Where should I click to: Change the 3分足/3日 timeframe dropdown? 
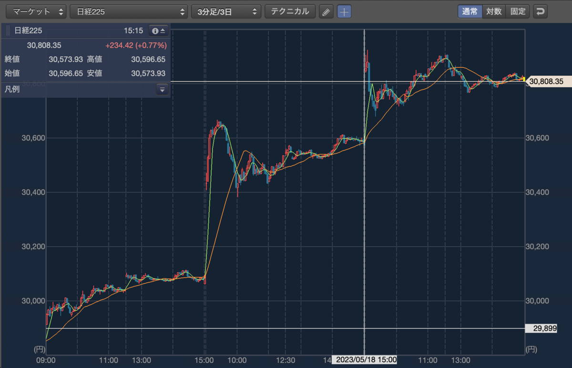pos(226,11)
